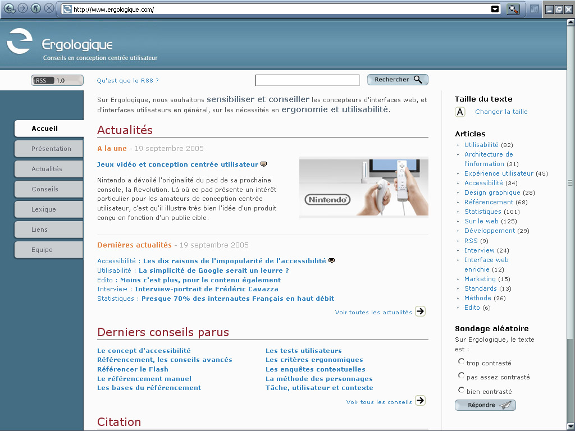575x431 pixels.
Task: Click 'Voir toutes les actualités' link text
Action: pos(373,312)
